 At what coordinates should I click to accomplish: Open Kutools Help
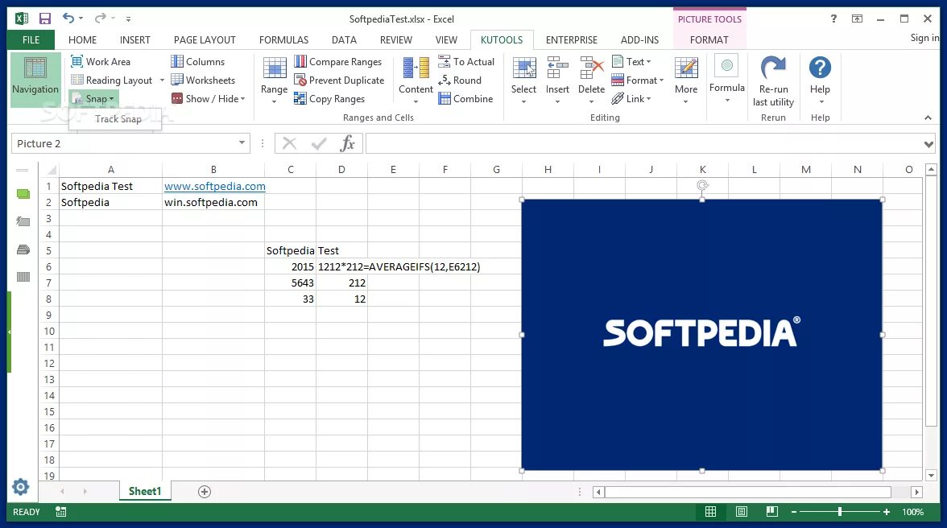click(x=820, y=80)
